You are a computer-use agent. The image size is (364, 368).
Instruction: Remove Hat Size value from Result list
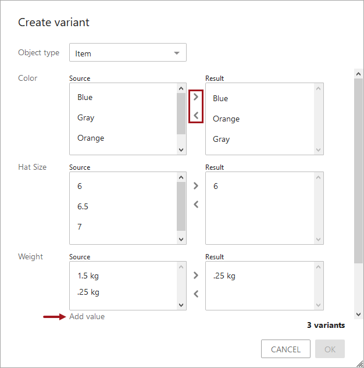(x=196, y=205)
